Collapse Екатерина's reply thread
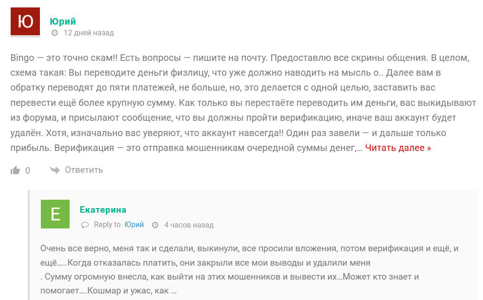 coord(29,241)
